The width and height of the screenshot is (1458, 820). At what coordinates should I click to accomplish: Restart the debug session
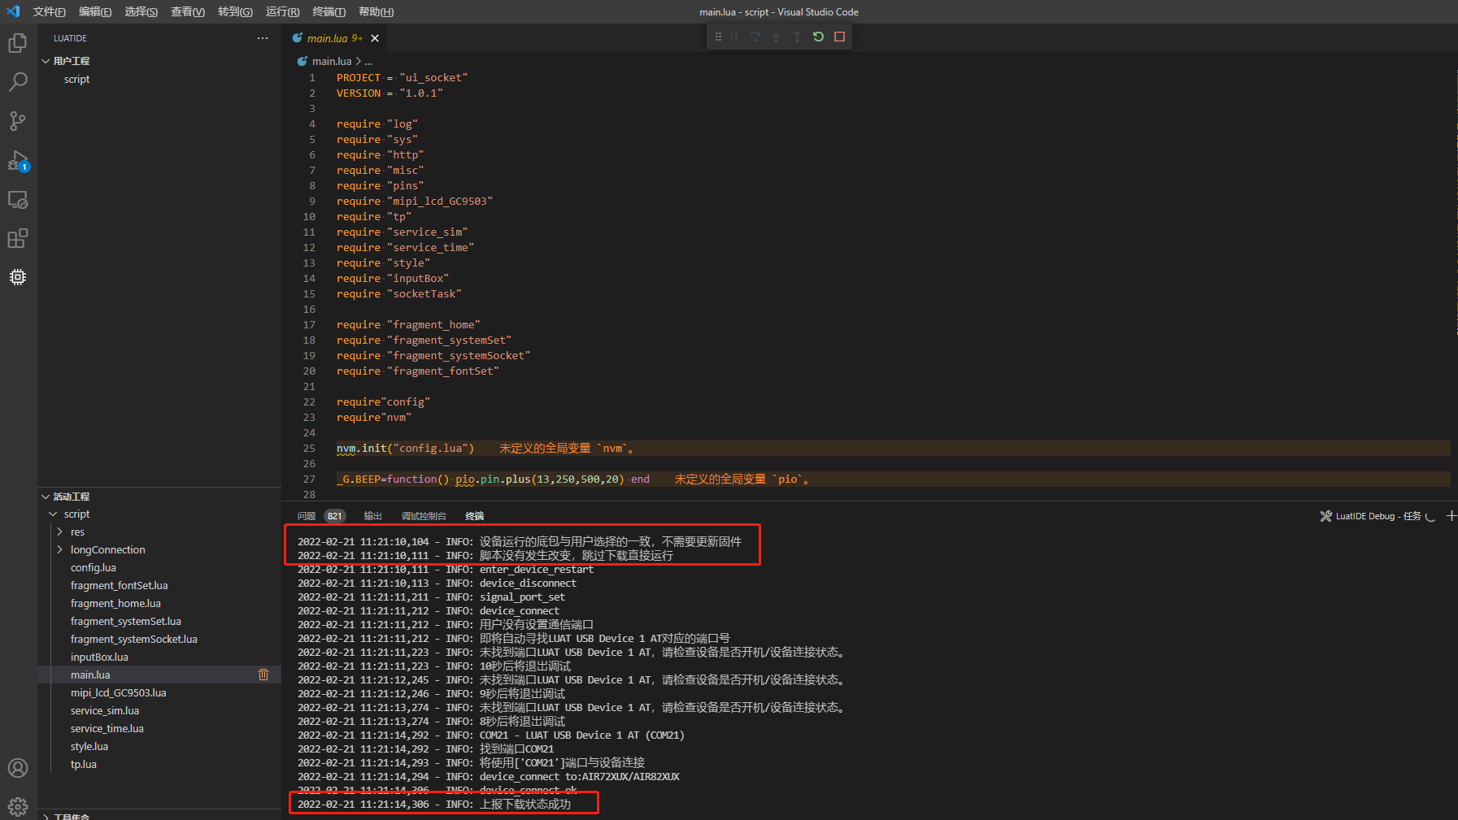pos(819,37)
